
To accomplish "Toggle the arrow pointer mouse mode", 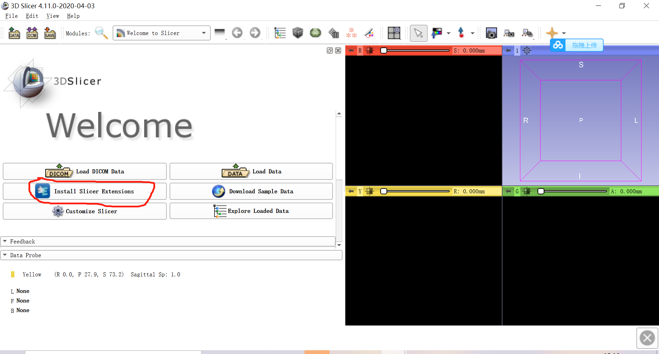I will pos(418,33).
